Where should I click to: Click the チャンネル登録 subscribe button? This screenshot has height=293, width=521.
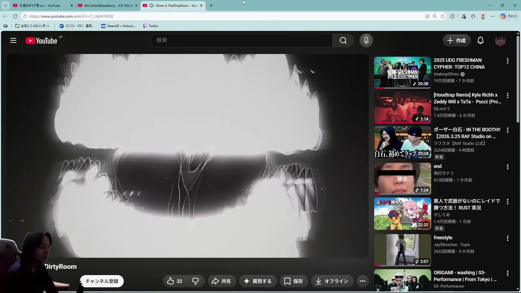(102, 281)
